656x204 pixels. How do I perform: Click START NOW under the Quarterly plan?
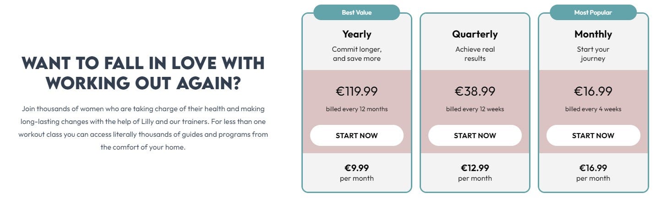[475, 135]
